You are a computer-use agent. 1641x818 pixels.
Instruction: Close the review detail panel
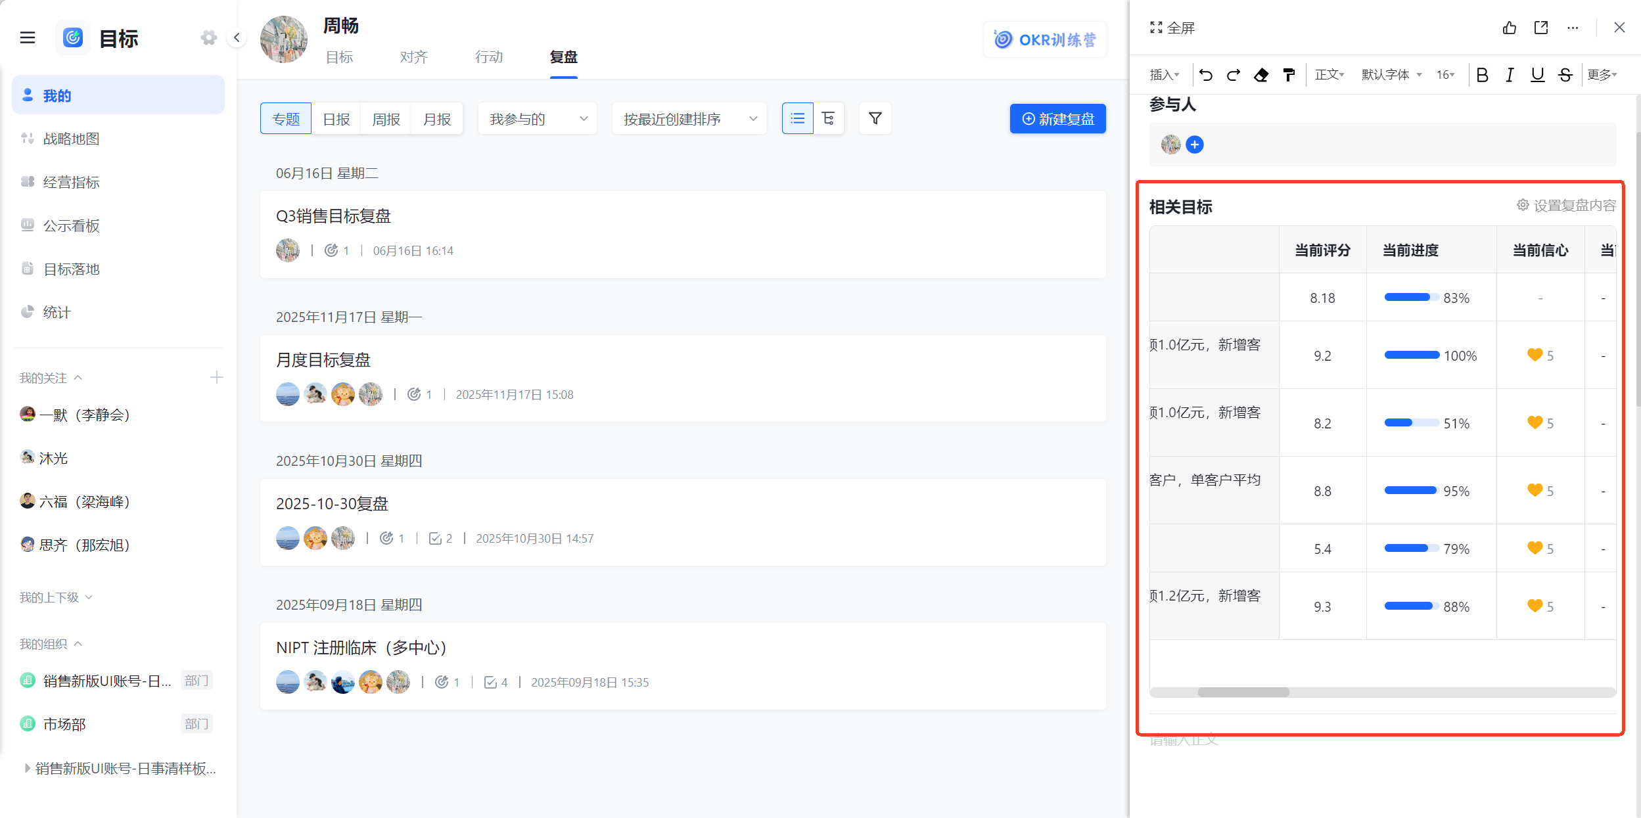[x=1619, y=28]
